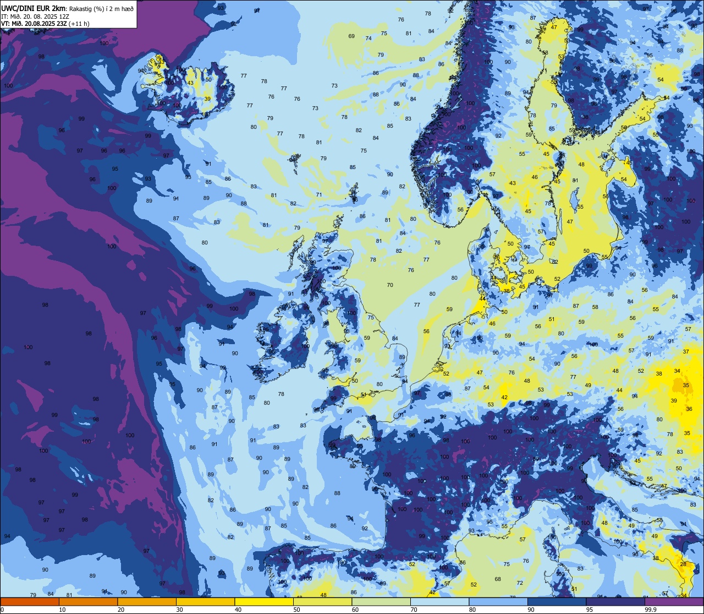Click the 90–95 blue legend swatch
704x614 pixels.
coord(557,601)
